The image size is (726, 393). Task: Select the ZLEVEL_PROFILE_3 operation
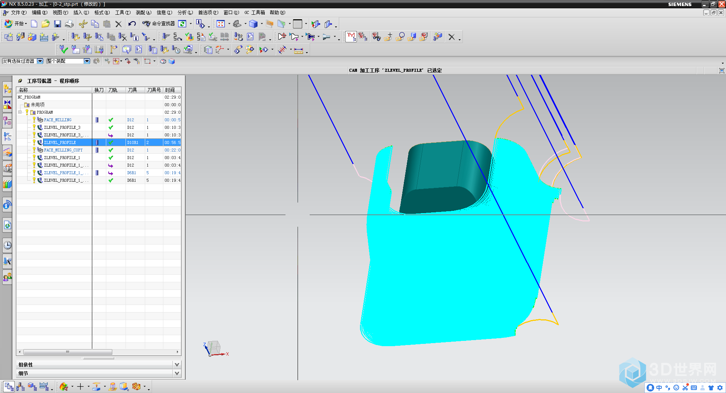[x=62, y=127]
